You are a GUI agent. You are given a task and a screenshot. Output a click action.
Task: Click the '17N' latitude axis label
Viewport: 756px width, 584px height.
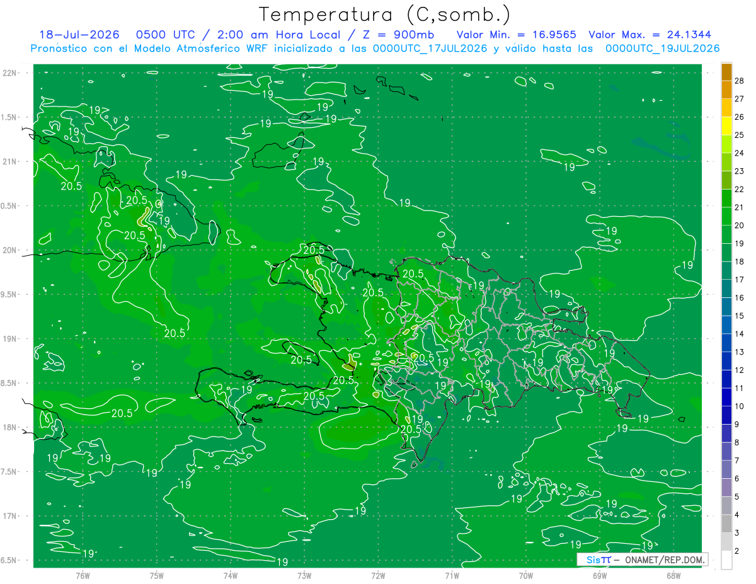9,517
